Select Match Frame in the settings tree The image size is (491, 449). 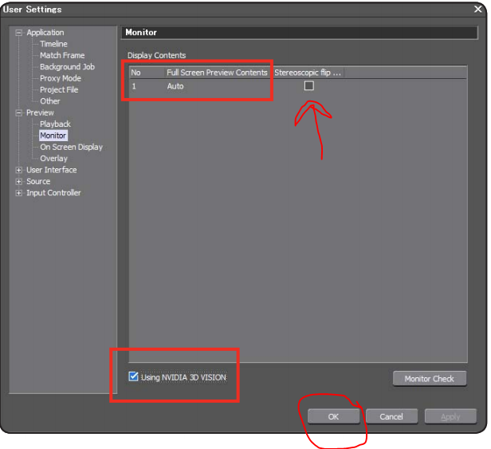tap(62, 56)
